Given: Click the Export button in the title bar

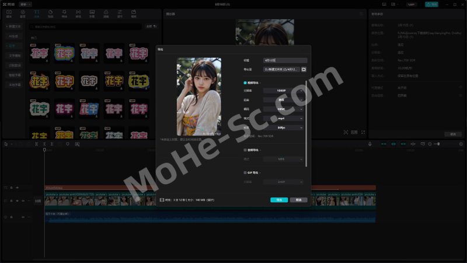Looking at the screenshot, I should (431, 5).
